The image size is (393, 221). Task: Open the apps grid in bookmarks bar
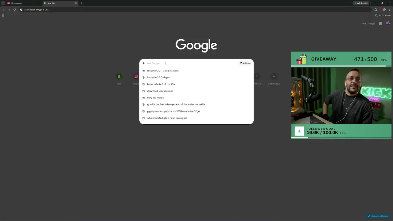(x=3, y=15)
